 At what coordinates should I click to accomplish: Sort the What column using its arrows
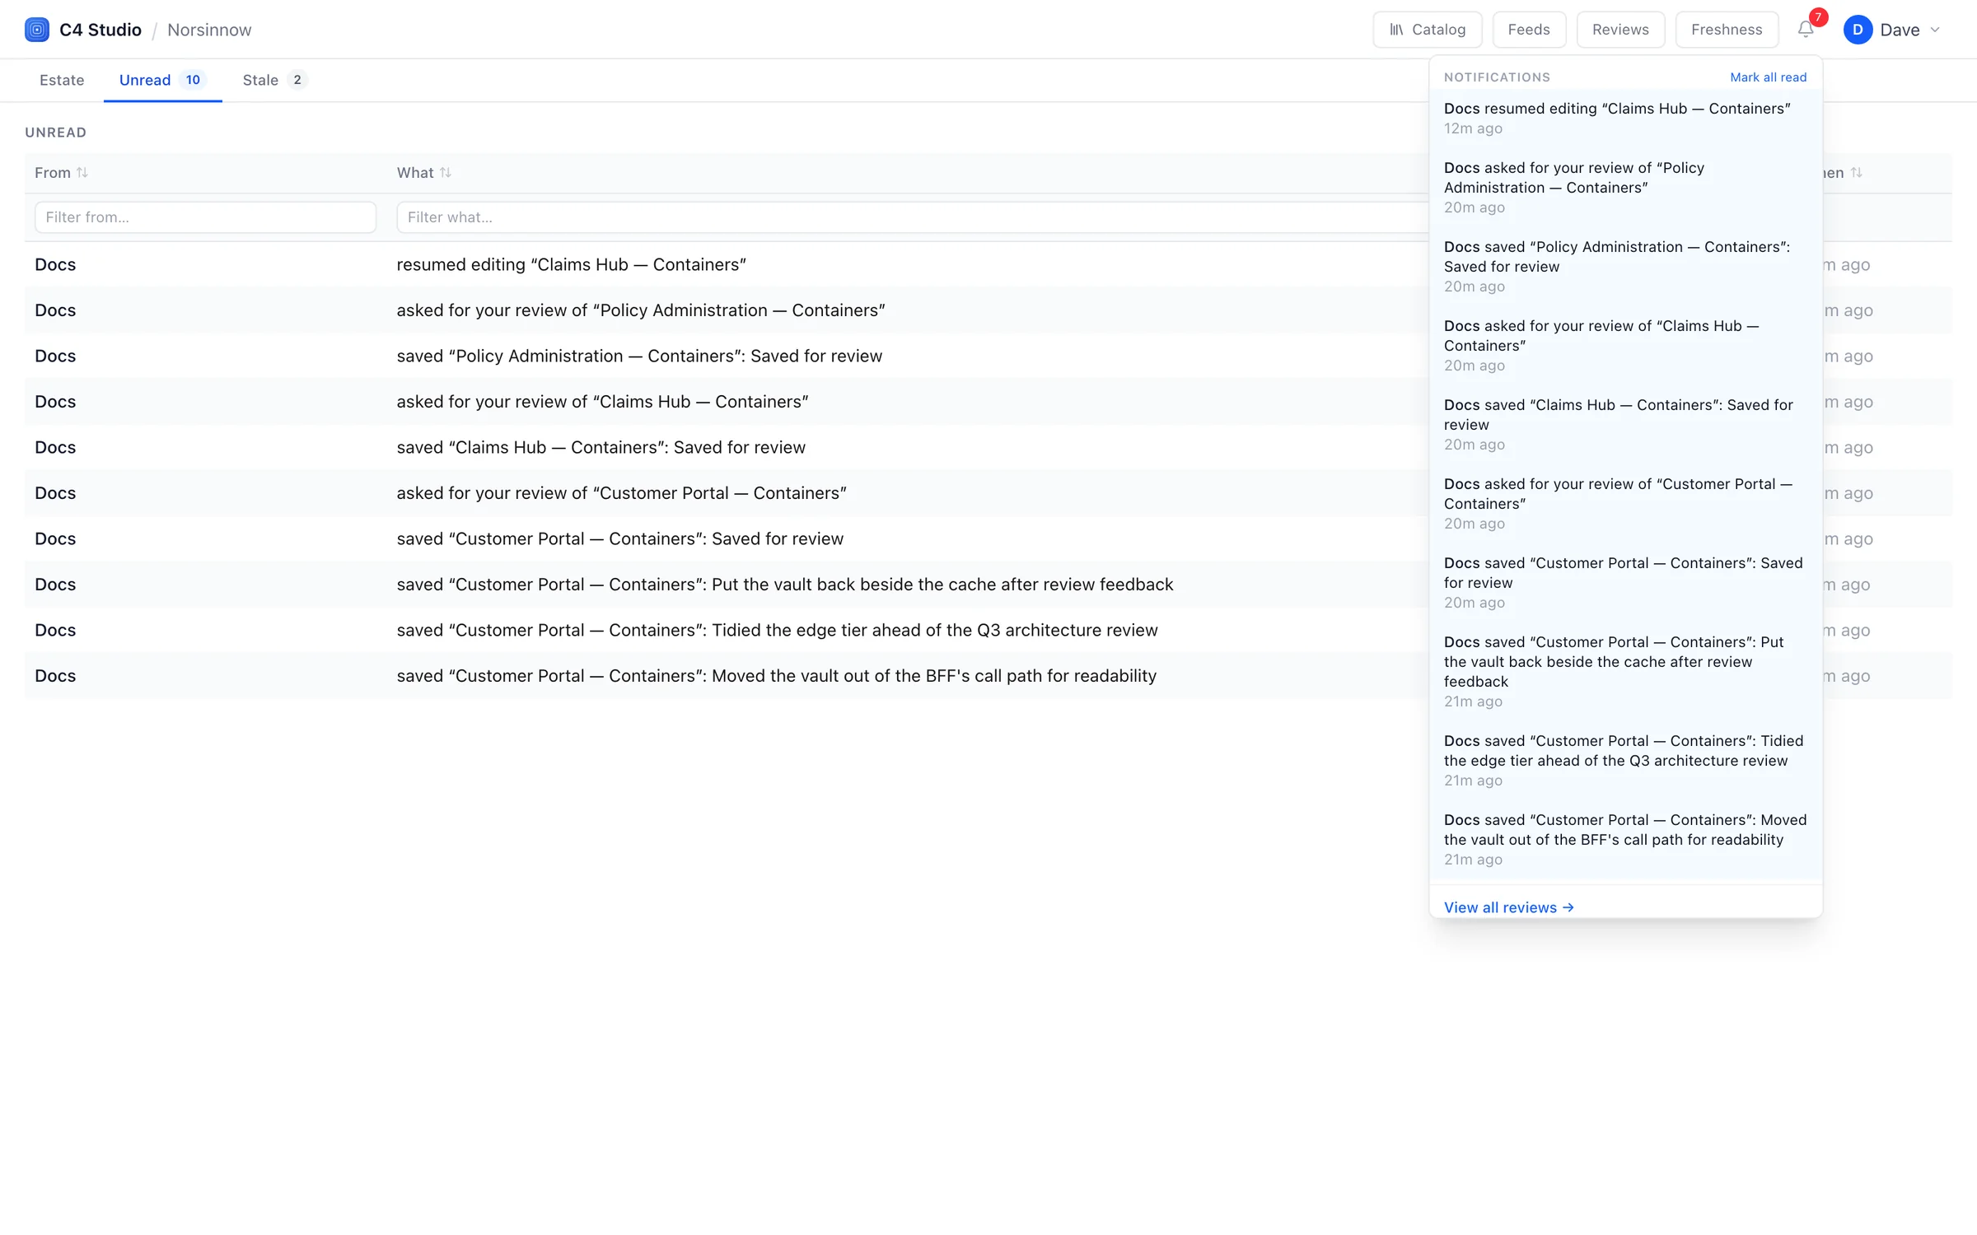tap(446, 172)
